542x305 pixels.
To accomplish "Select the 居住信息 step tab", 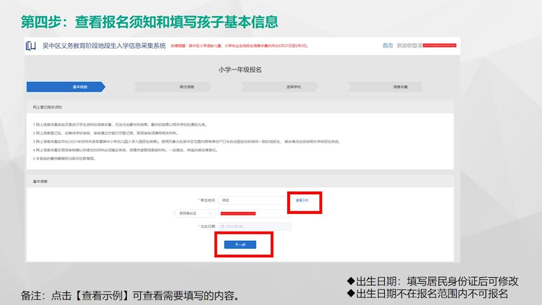I will 173,87.
